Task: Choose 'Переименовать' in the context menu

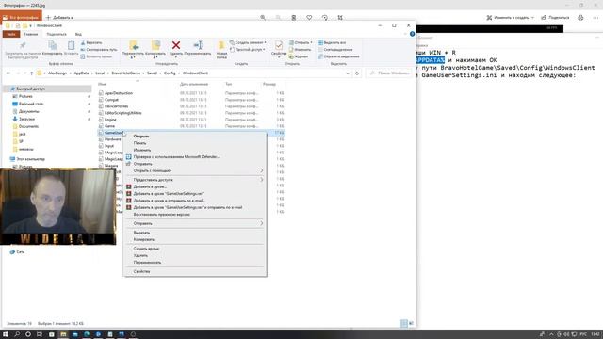Action: click(x=147, y=262)
